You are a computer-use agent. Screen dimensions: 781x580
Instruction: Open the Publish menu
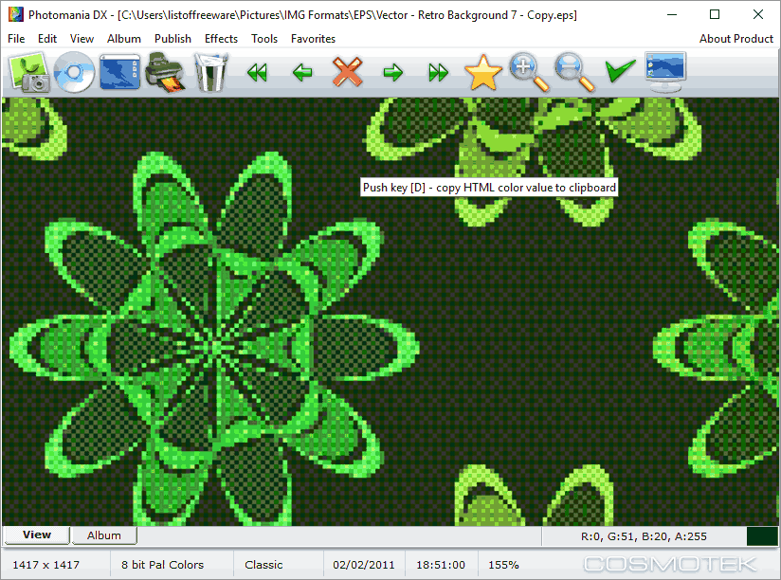(173, 39)
